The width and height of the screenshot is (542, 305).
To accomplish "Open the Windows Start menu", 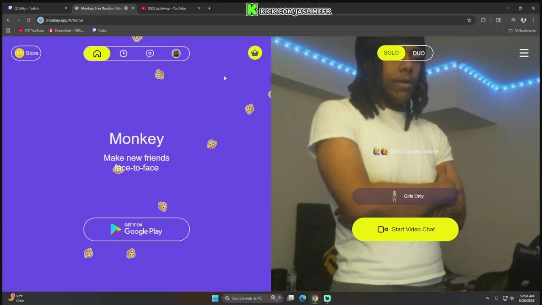I will point(215,298).
